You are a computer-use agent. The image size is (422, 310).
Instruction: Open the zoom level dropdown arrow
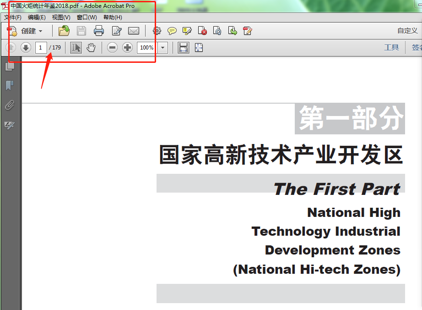pos(163,48)
